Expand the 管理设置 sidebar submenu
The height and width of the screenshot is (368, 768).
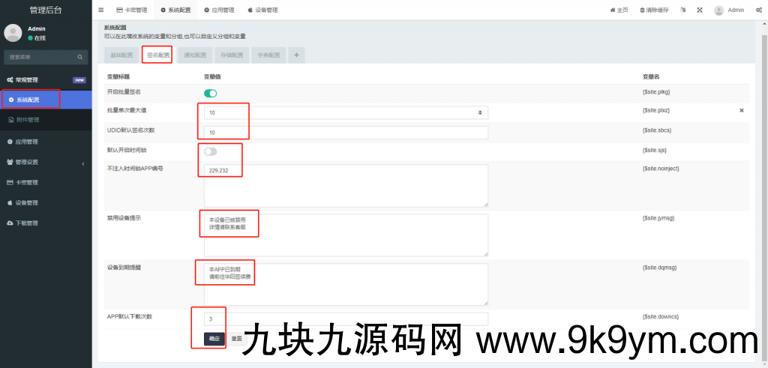46,163
